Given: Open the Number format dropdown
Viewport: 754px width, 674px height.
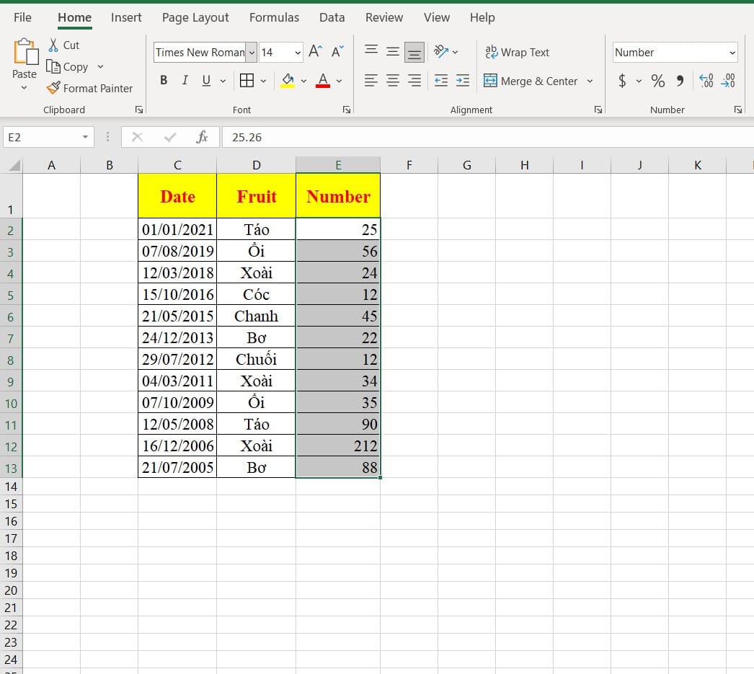Looking at the screenshot, I should click(732, 53).
